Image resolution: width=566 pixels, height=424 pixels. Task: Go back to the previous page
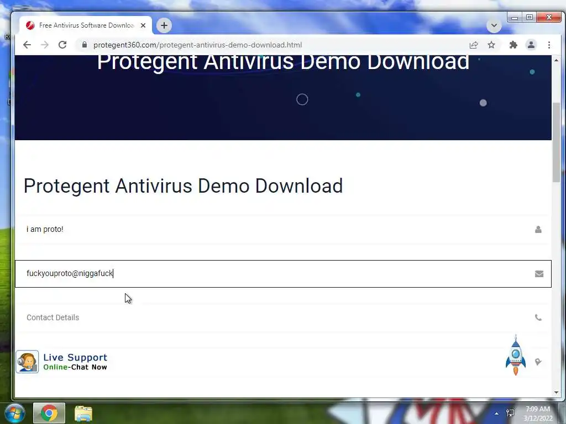coord(27,45)
